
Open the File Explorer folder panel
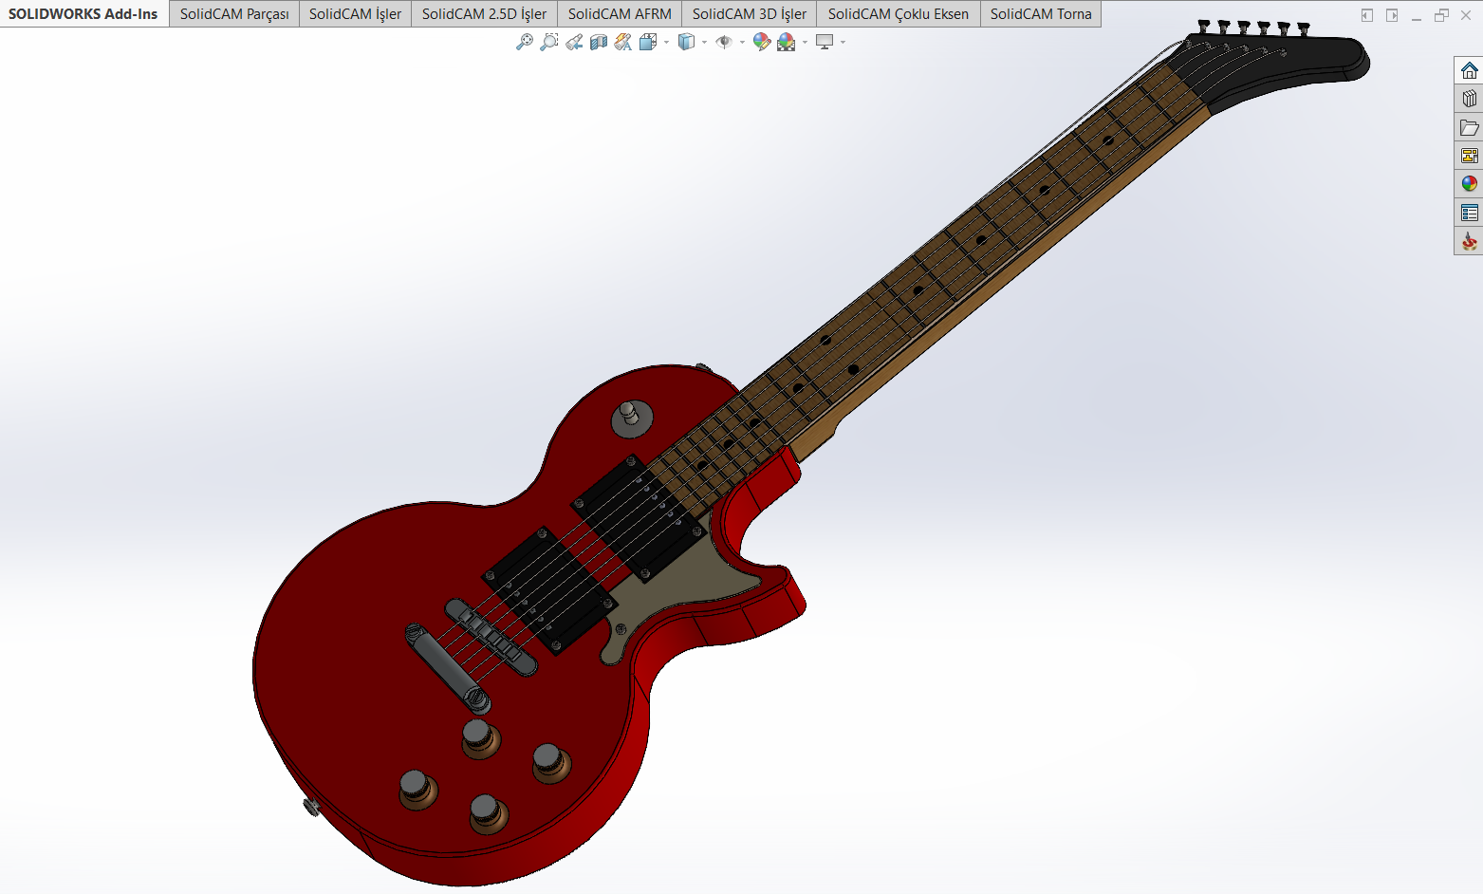(x=1469, y=127)
